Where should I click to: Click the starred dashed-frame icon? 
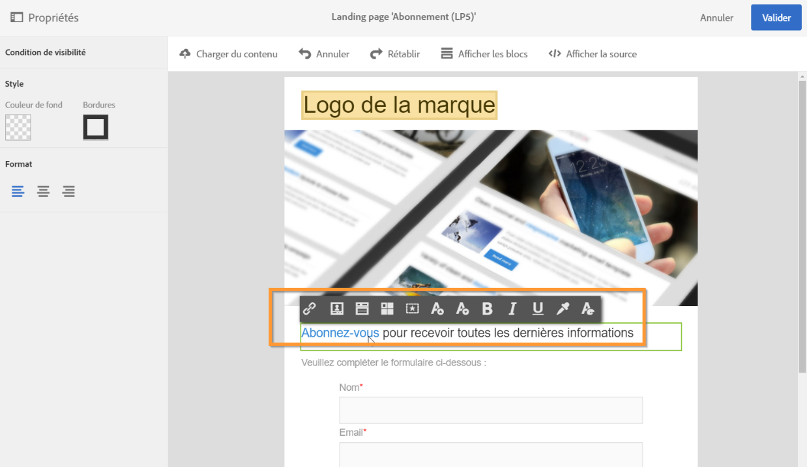[412, 309]
